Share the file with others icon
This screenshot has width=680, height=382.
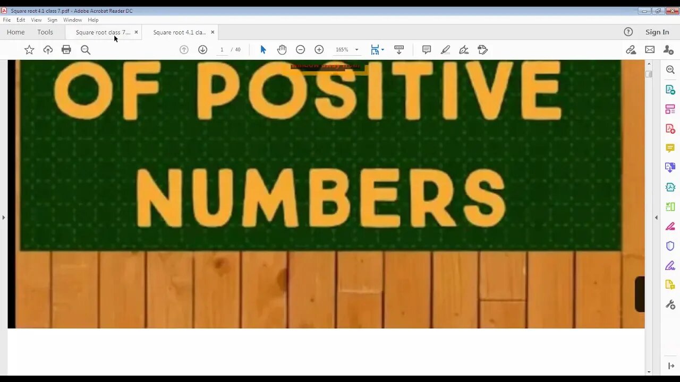point(668,50)
